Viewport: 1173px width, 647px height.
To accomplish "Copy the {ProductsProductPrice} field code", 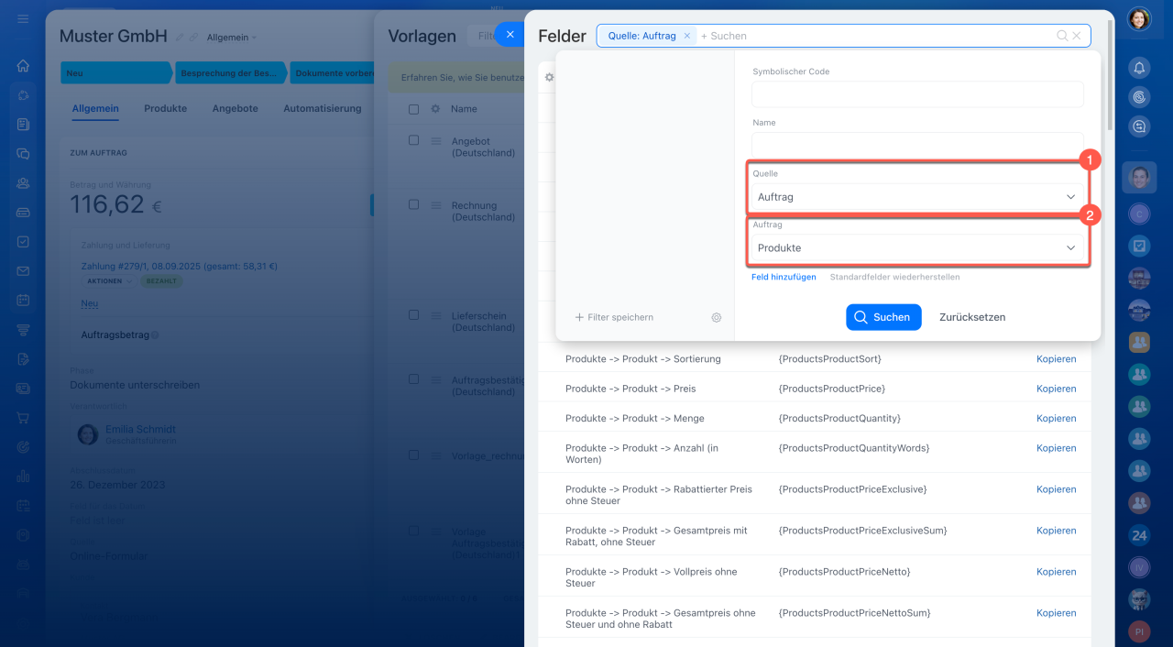I will click(1056, 389).
